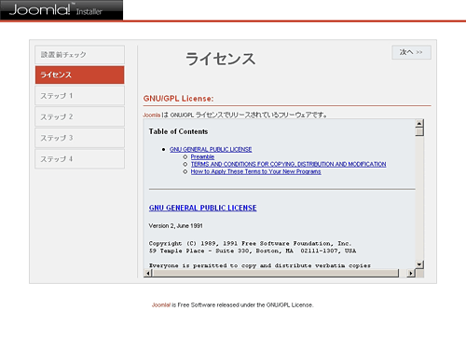466x338 pixels.
Task: Click the 次へ >> next button
Action: [x=411, y=52]
